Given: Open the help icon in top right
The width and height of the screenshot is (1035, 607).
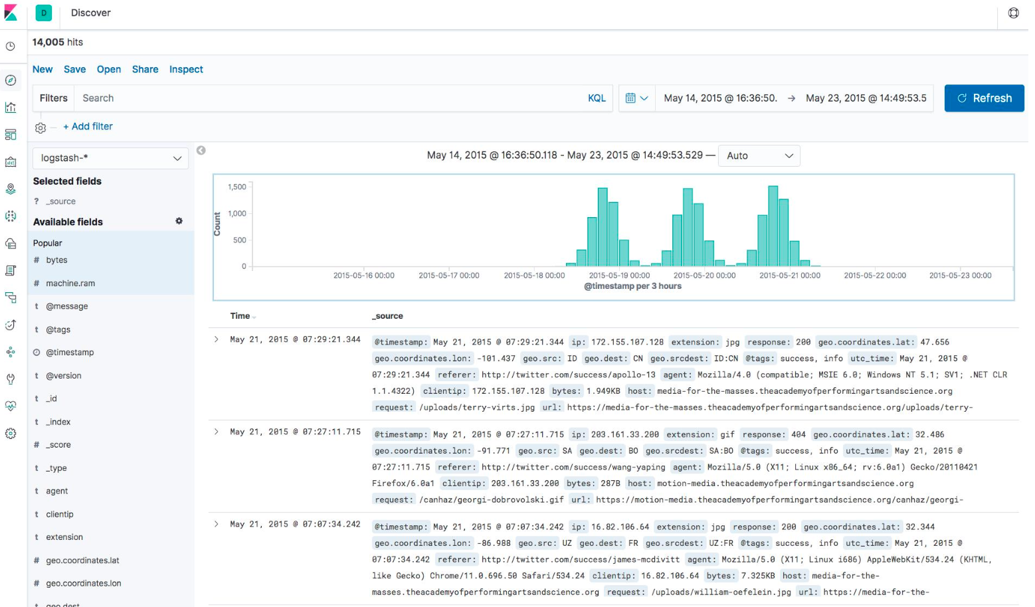Looking at the screenshot, I should click(1014, 13).
